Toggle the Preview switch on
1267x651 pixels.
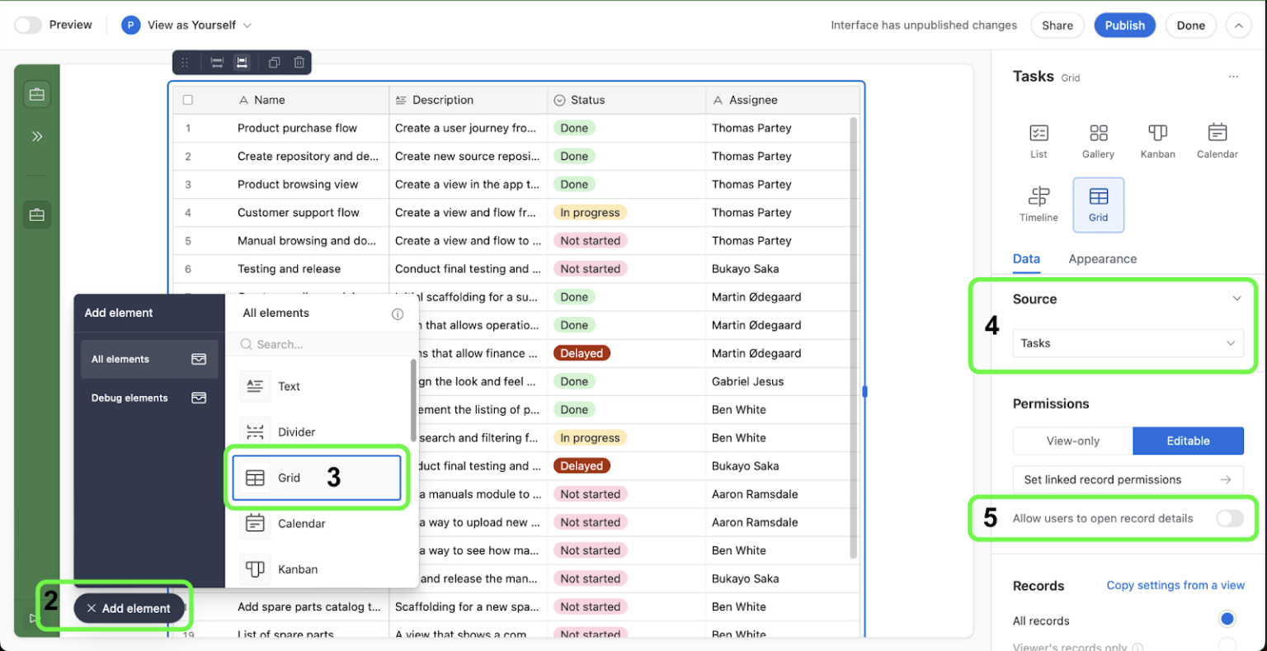coord(28,25)
